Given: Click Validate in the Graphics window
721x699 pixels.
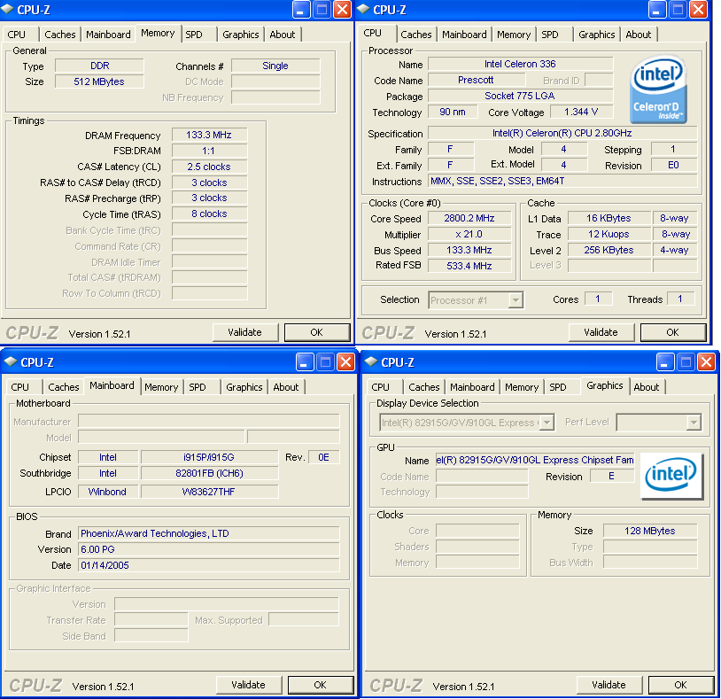Looking at the screenshot, I should click(x=609, y=685).
